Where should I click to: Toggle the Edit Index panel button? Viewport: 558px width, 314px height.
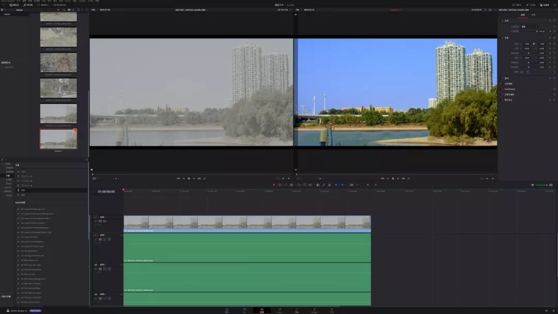pos(43,5)
